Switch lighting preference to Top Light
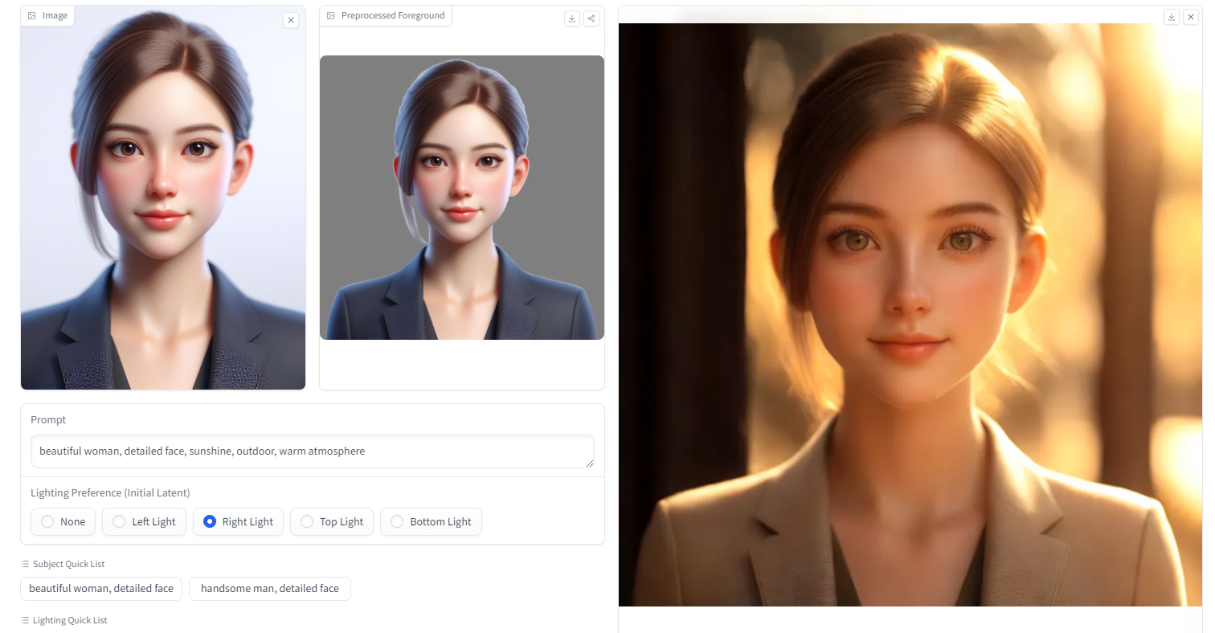This screenshot has height=633, width=1215. click(x=307, y=521)
